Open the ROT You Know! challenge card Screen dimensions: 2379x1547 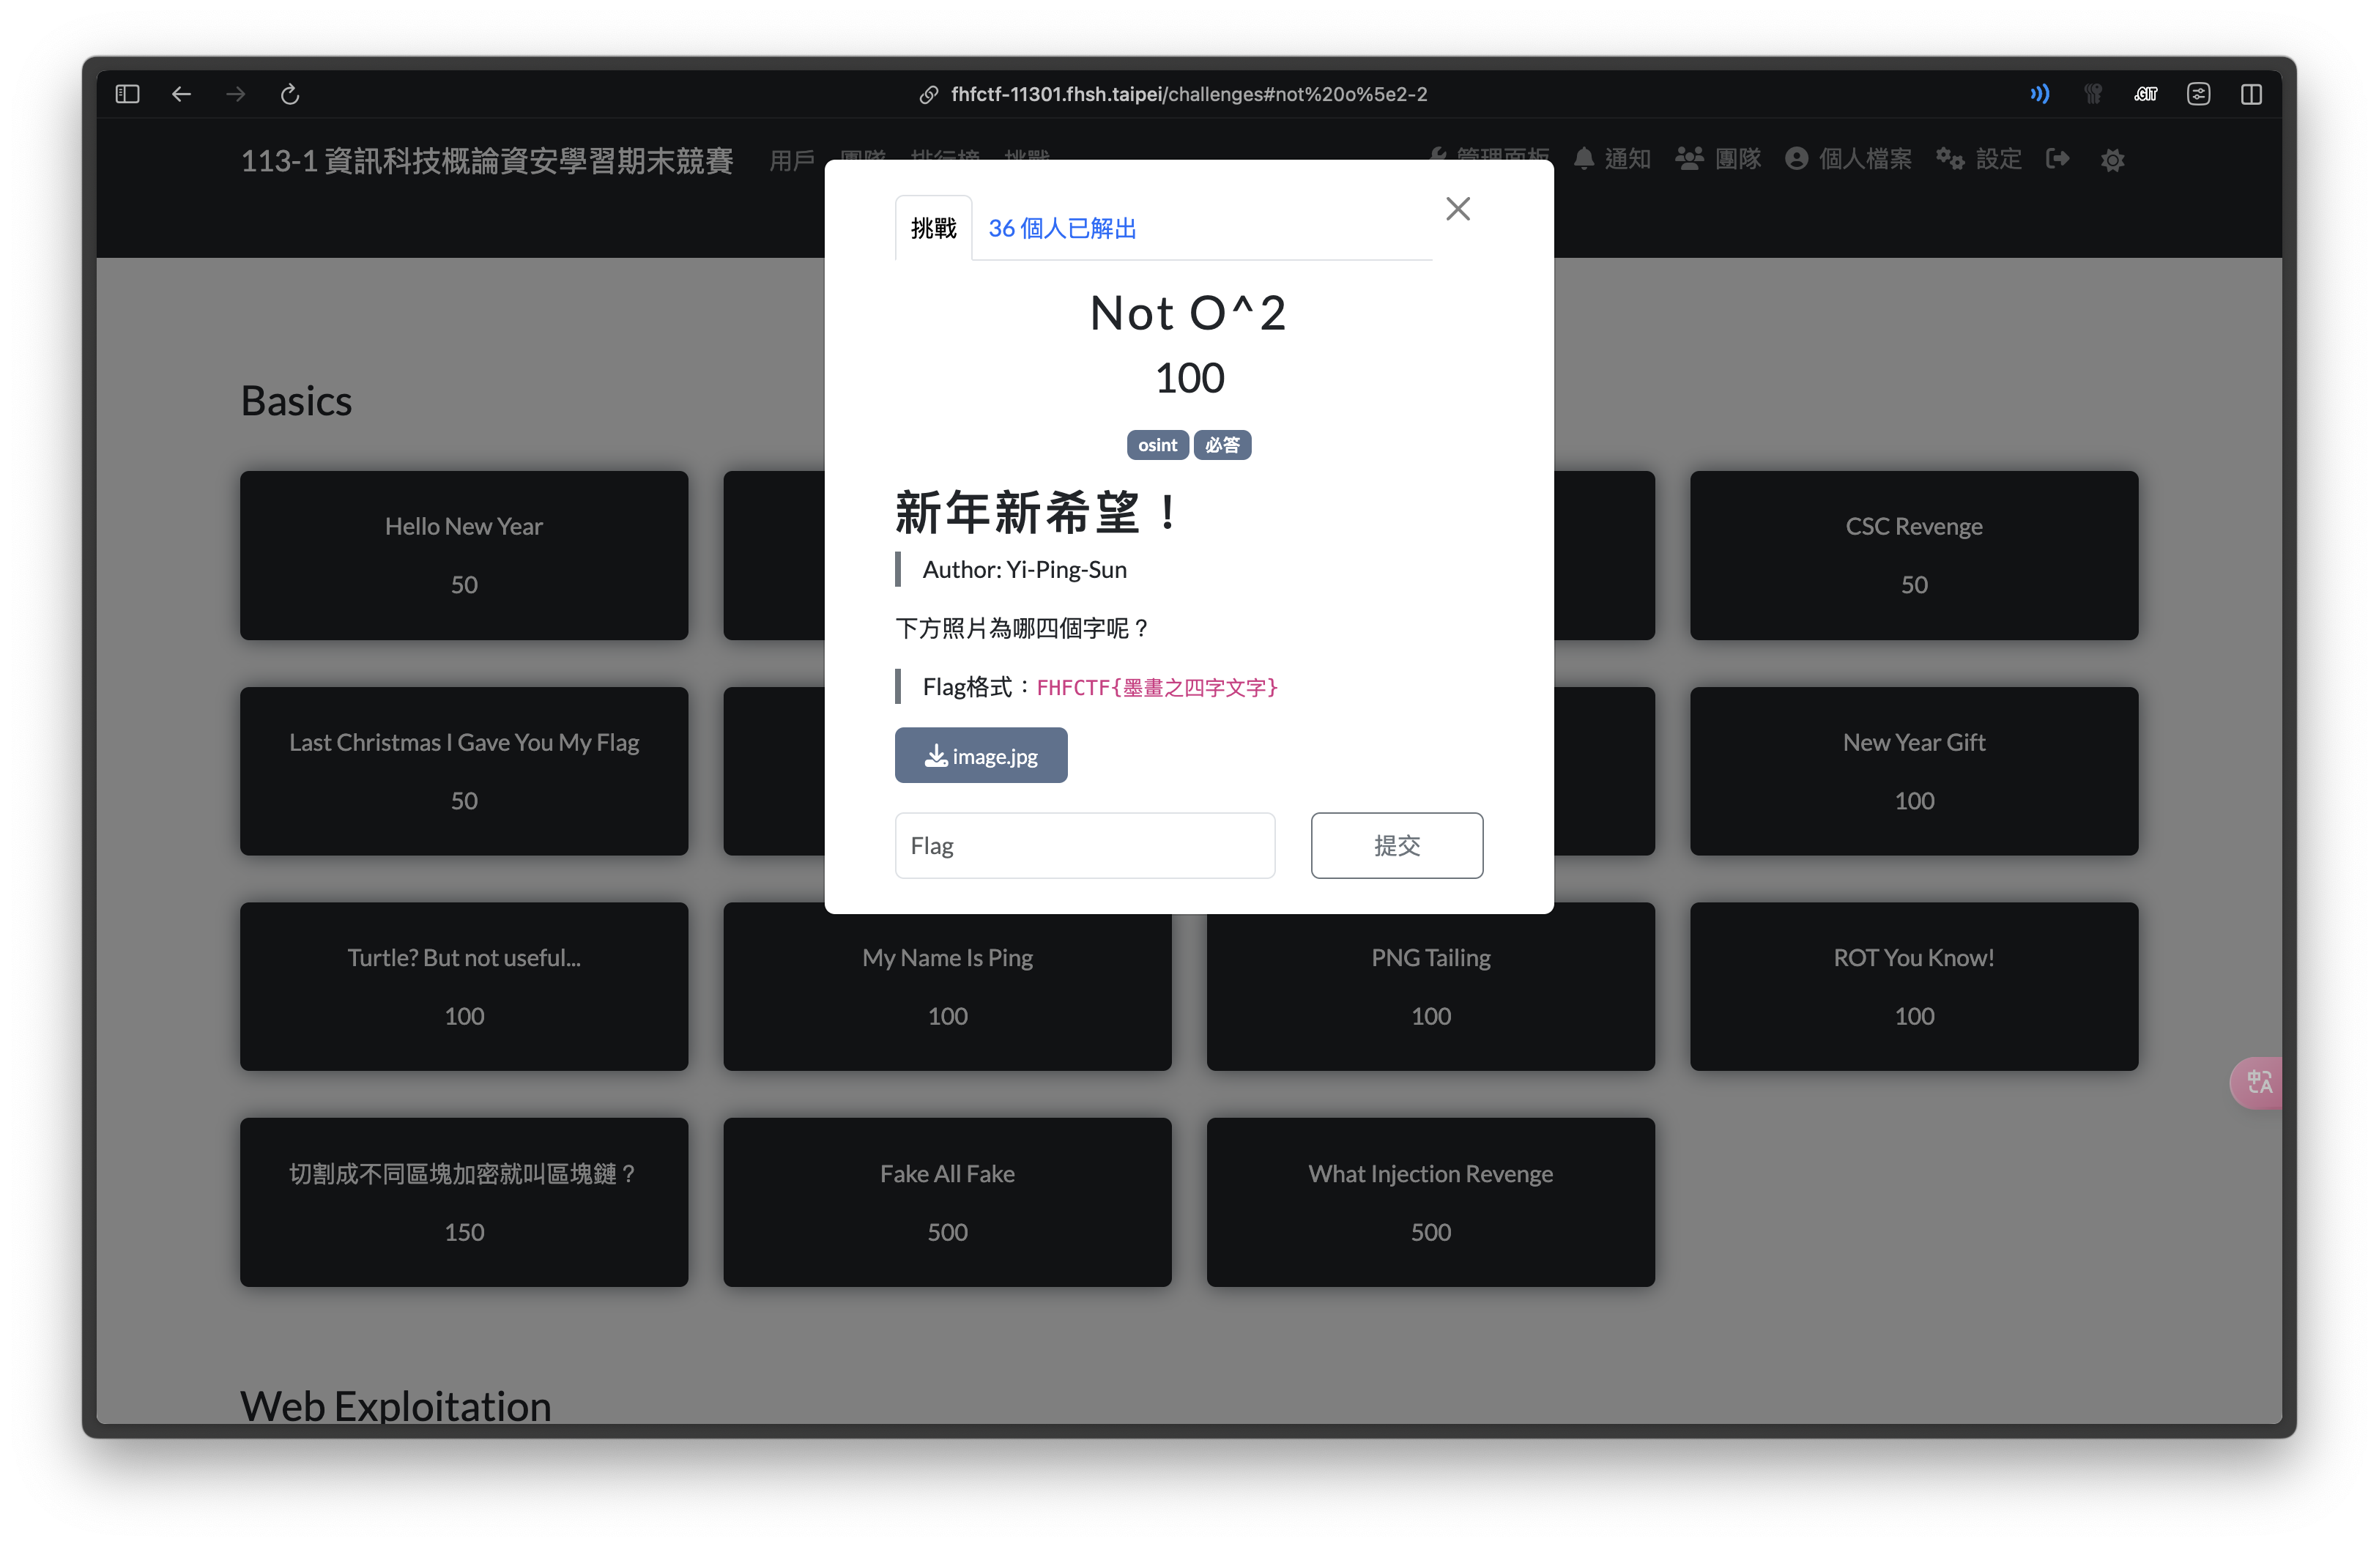click(1913, 987)
